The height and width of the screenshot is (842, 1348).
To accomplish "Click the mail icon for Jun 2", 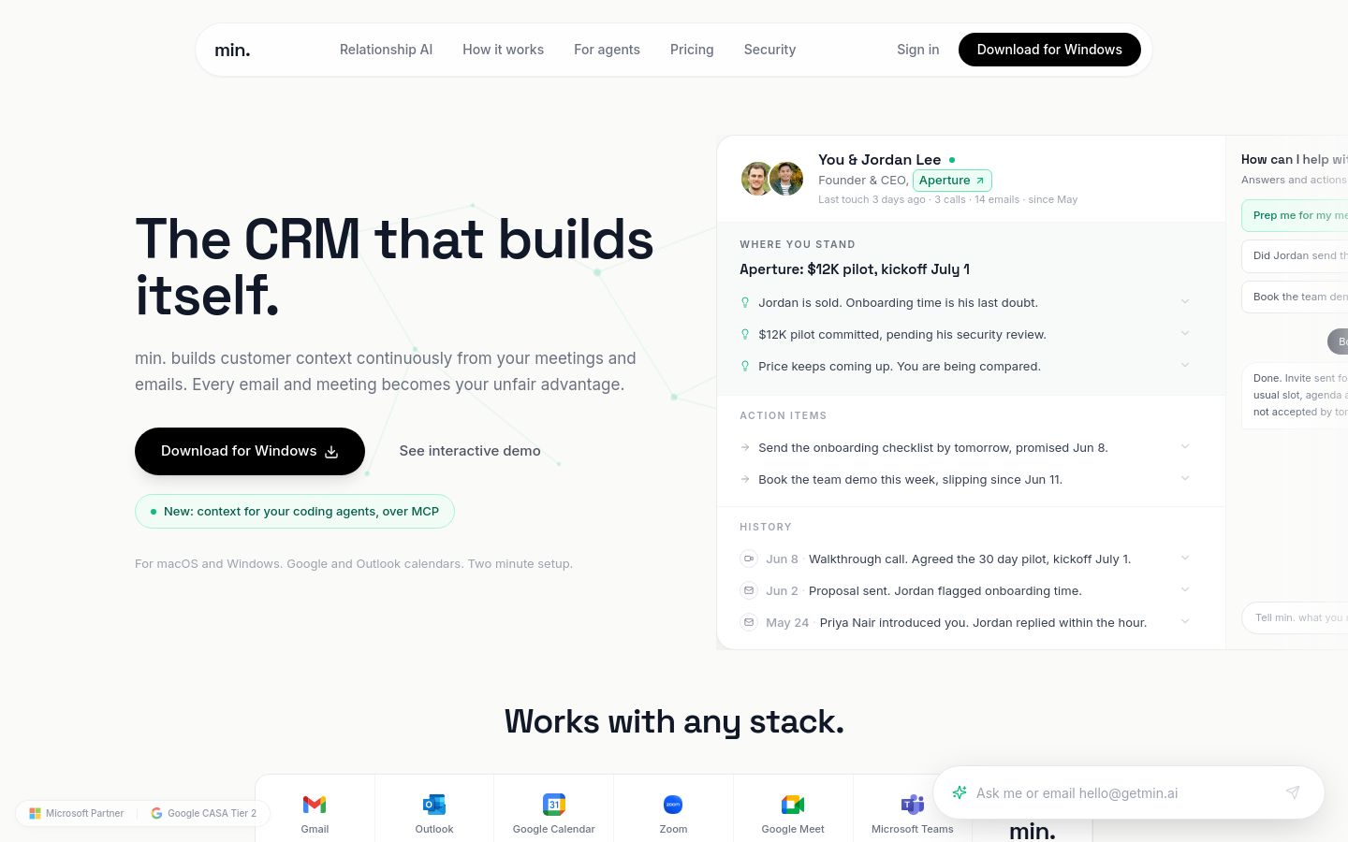I will coord(749,590).
